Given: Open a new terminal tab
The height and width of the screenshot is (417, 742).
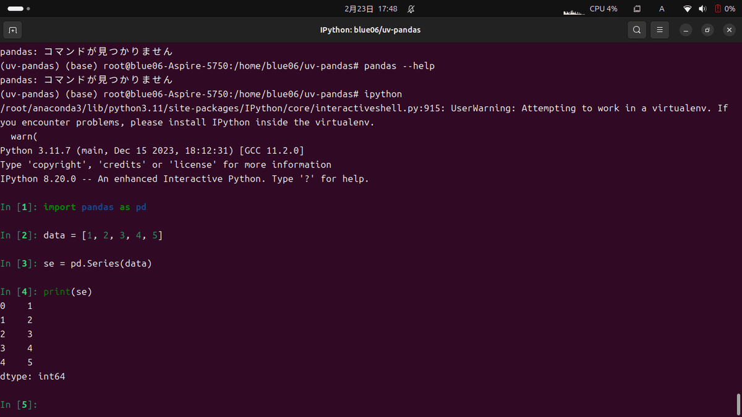Looking at the screenshot, I should point(12,30).
